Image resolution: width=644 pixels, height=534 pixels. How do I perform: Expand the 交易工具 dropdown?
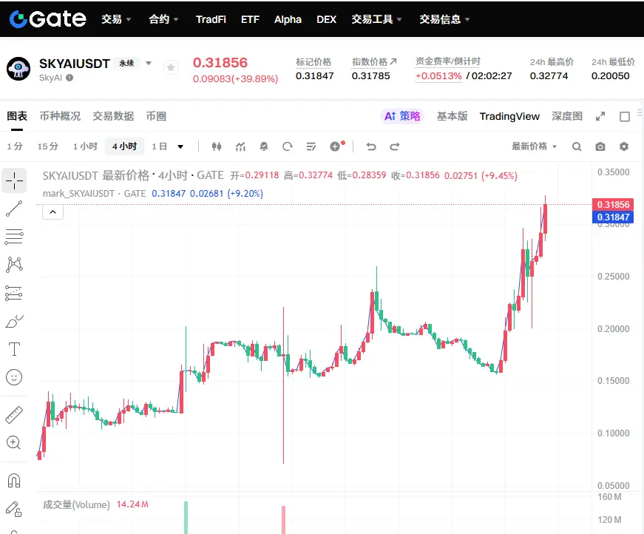[x=376, y=19]
